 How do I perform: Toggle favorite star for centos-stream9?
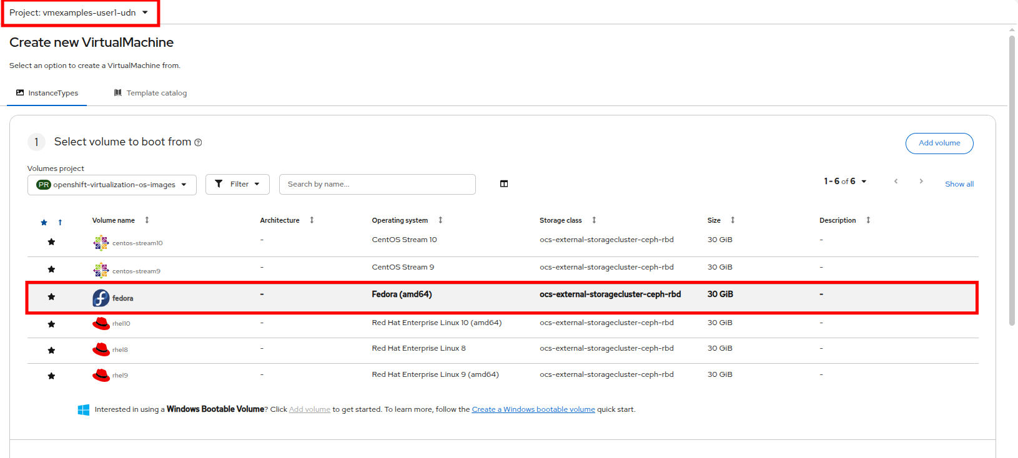[51, 270]
